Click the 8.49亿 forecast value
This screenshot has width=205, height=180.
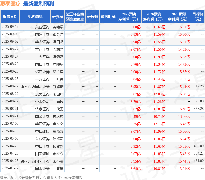click(x=136, y=117)
